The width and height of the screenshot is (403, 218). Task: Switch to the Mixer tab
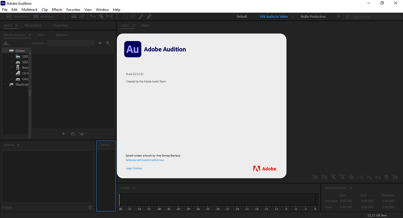pyautogui.click(x=145, y=25)
